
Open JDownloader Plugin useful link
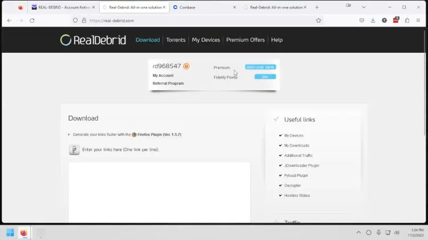(302, 165)
